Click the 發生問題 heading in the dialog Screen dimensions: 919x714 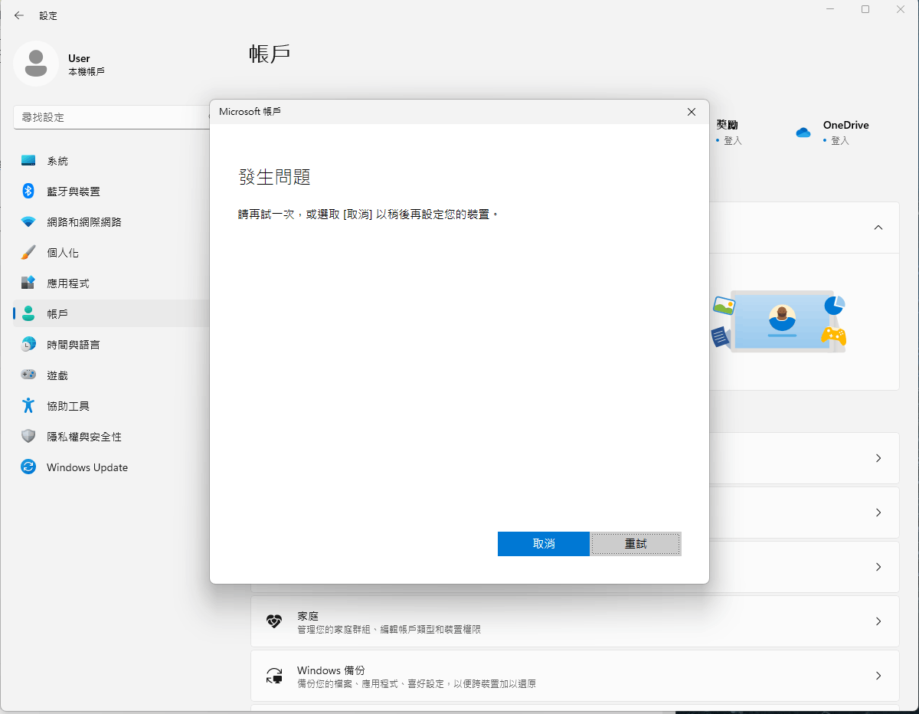tap(274, 177)
